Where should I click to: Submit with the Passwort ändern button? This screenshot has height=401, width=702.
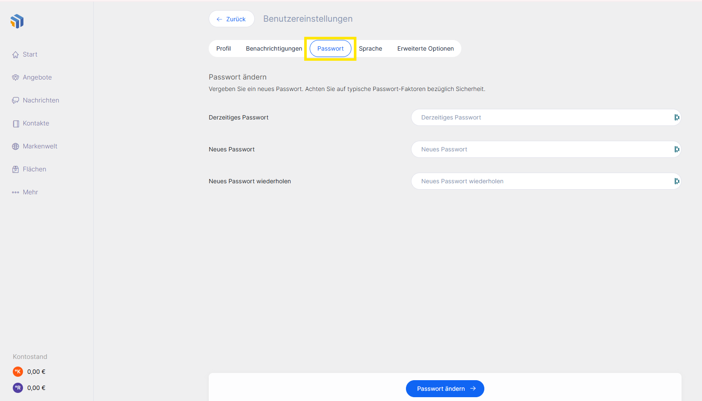click(x=445, y=389)
